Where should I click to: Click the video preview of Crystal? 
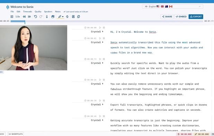pyautogui.click(x=34, y=48)
